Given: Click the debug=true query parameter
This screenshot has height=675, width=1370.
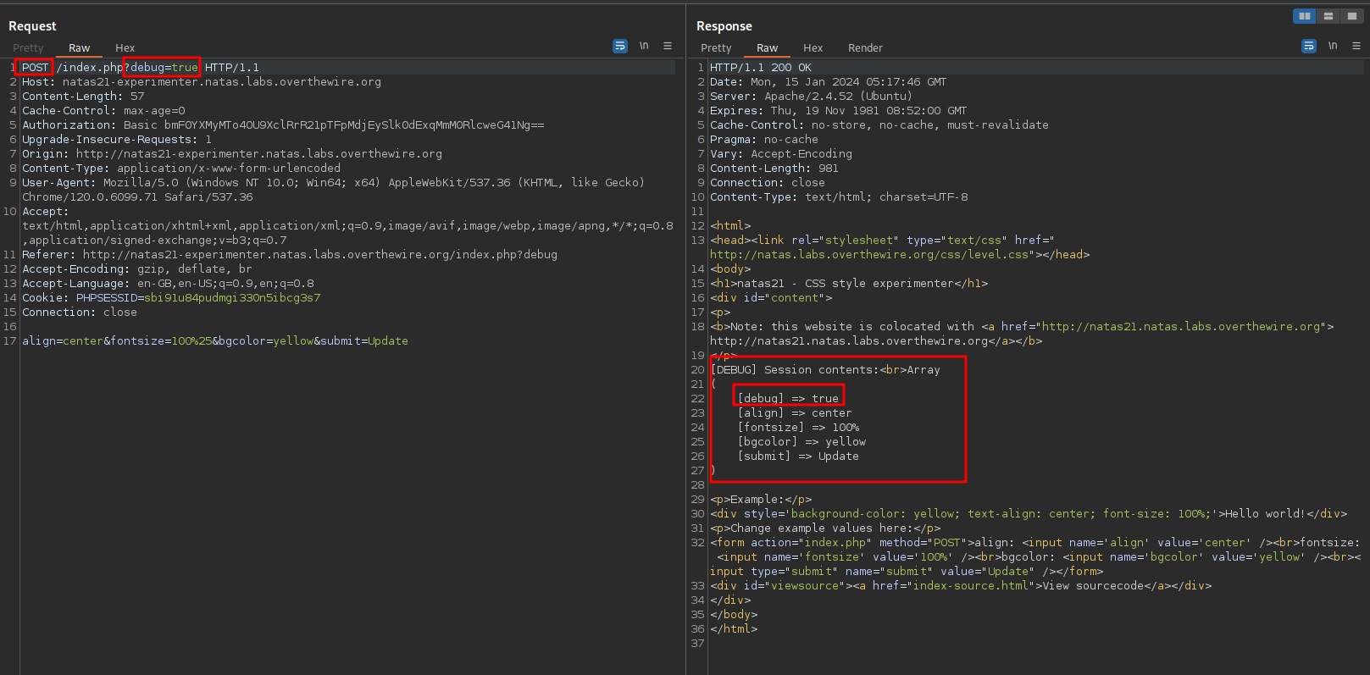Looking at the screenshot, I should [164, 68].
